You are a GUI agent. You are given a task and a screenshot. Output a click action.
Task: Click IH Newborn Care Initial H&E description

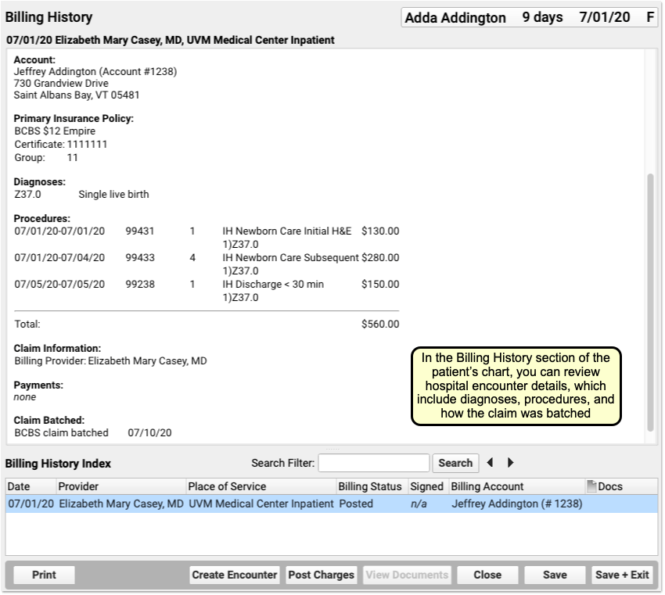coord(287,231)
